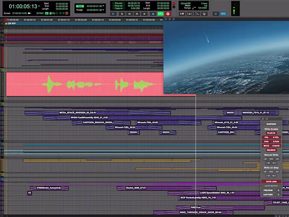This screenshot has width=289, height=217.
Task: Select the LASR SpaceBattleC 6003_39_1-01 clip
Action: coord(215,193)
